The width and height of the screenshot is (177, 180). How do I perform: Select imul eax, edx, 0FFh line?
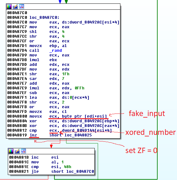pyautogui.click(x=46, y=88)
